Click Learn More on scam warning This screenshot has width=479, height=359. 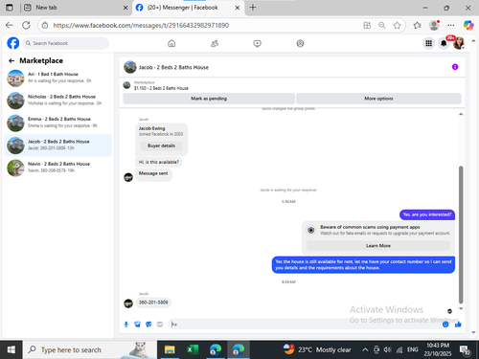click(378, 246)
